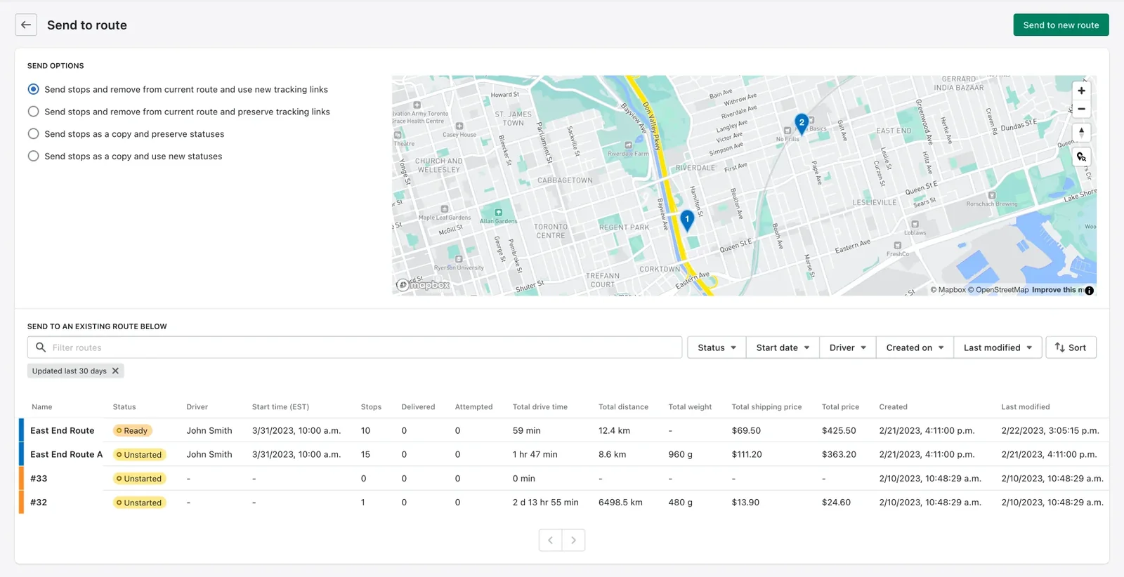This screenshot has height=577, width=1124.
Task: Click the Total price column header
Action: [840, 407]
